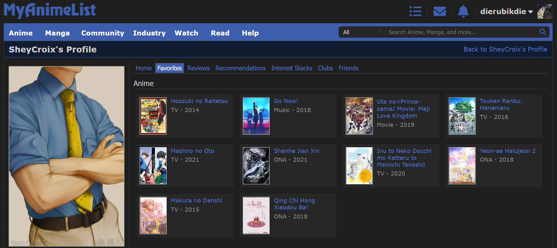
Task: Click the Makura no Danshi cover thumbnail
Action: click(153, 215)
